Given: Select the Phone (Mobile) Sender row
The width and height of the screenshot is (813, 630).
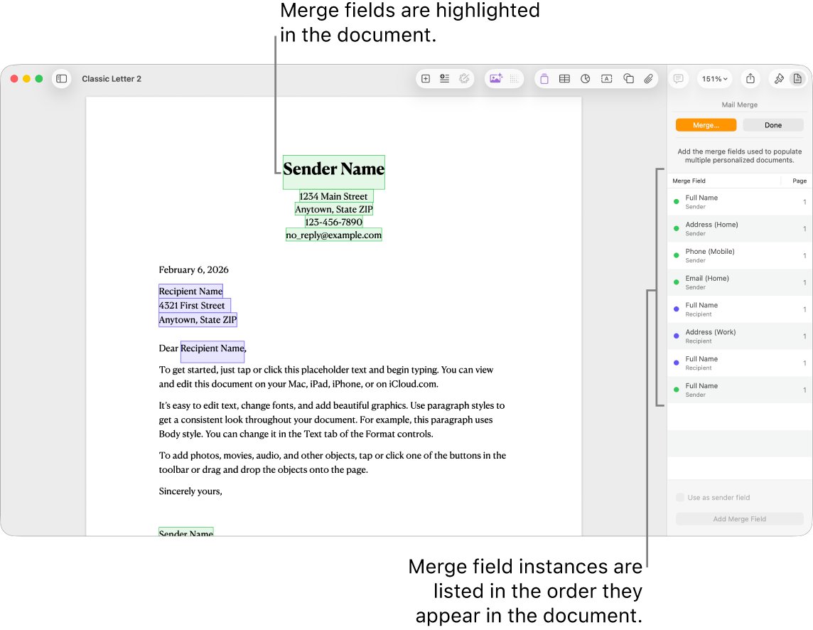Looking at the screenshot, I should [x=739, y=256].
